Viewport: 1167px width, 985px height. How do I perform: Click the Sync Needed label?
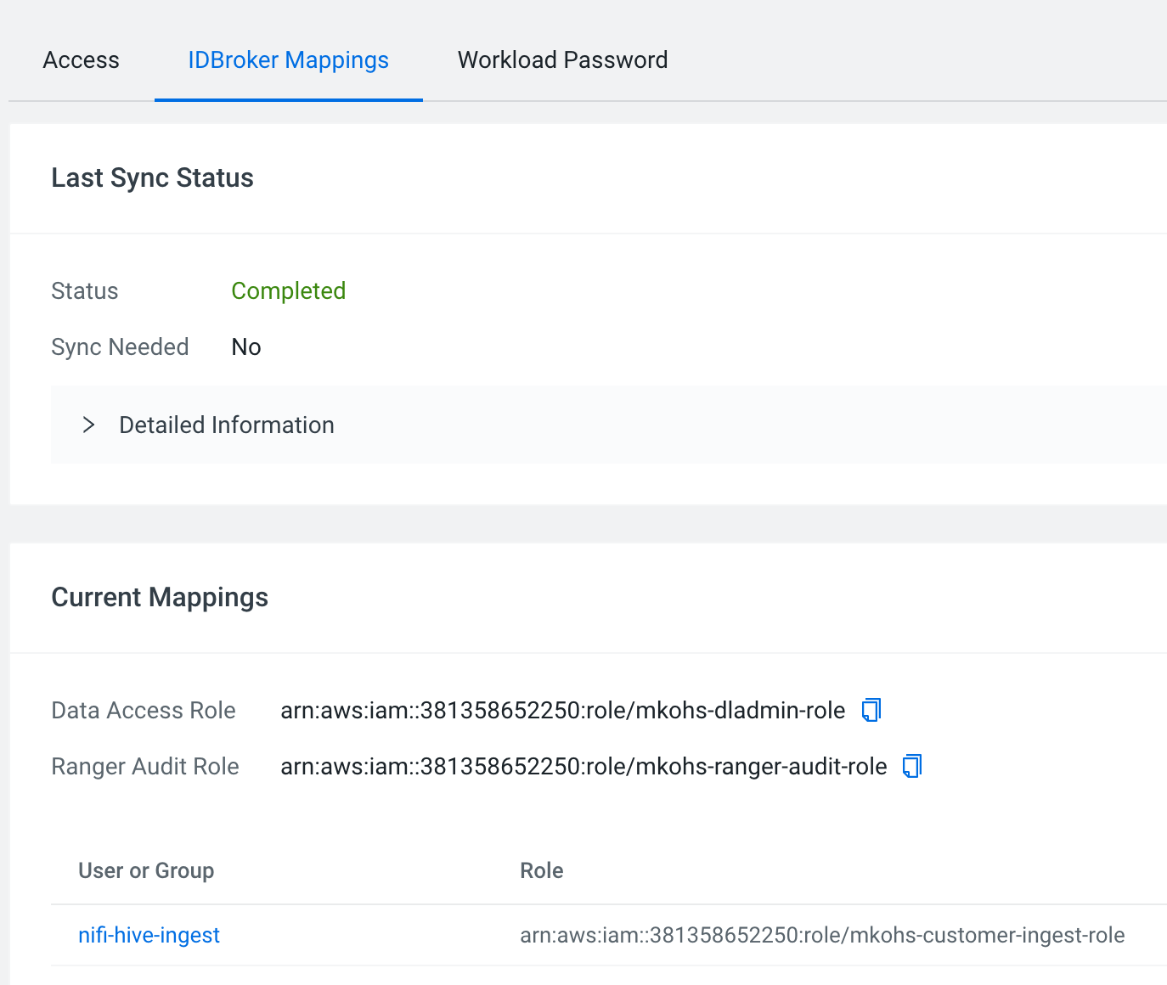(x=120, y=346)
